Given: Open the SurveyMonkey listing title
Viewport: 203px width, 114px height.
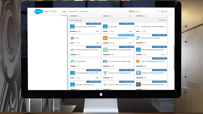Looking at the screenshot, I should (80, 61).
